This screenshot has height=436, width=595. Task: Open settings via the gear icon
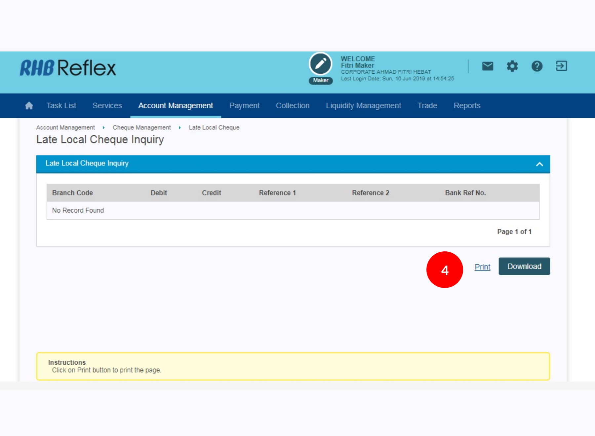[512, 66]
